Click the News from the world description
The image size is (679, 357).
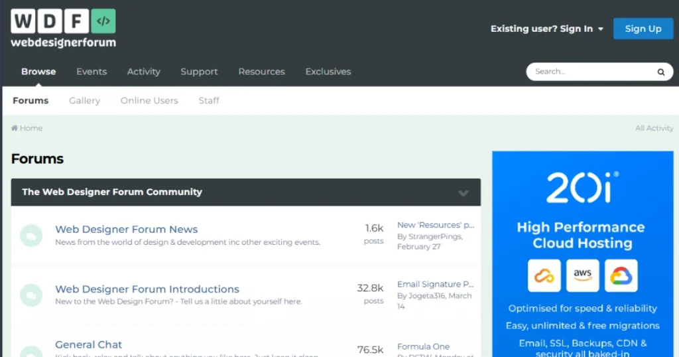point(188,242)
